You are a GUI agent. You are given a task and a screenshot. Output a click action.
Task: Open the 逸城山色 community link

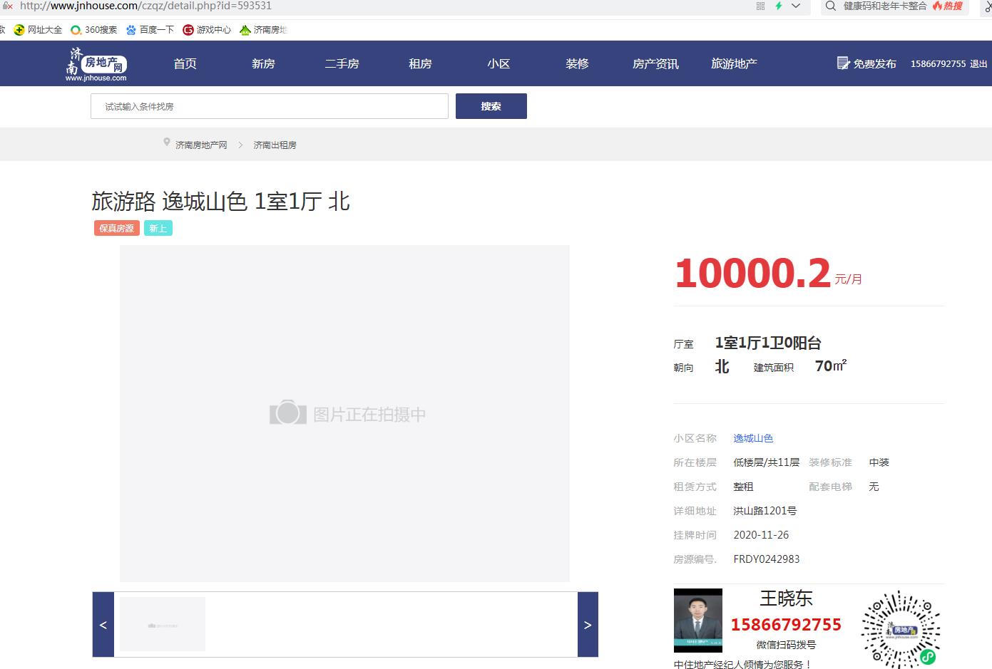(x=753, y=438)
